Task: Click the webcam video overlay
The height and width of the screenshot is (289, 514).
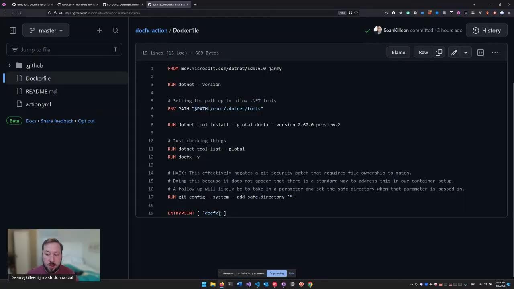Action: 54,255
